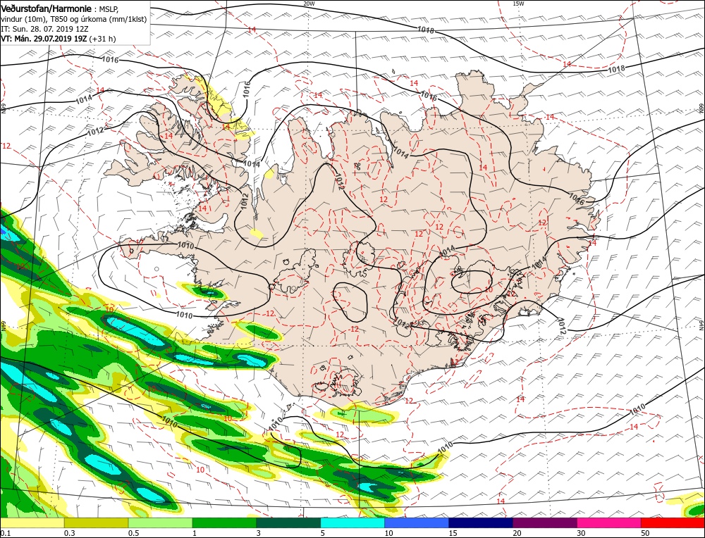
Task: Click the bright blue 10–15 legend swatch
Action: pos(417,523)
